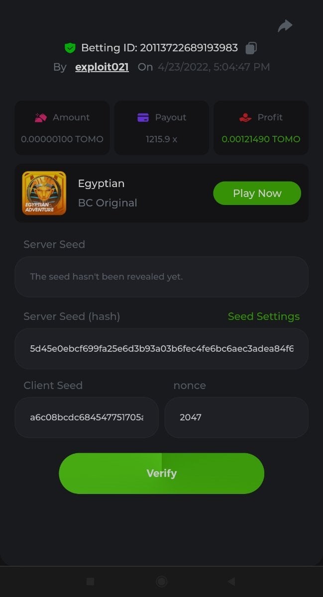Copy the Betting ID with copy icon
The width and height of the screenshot is (323, 597).
251,48
